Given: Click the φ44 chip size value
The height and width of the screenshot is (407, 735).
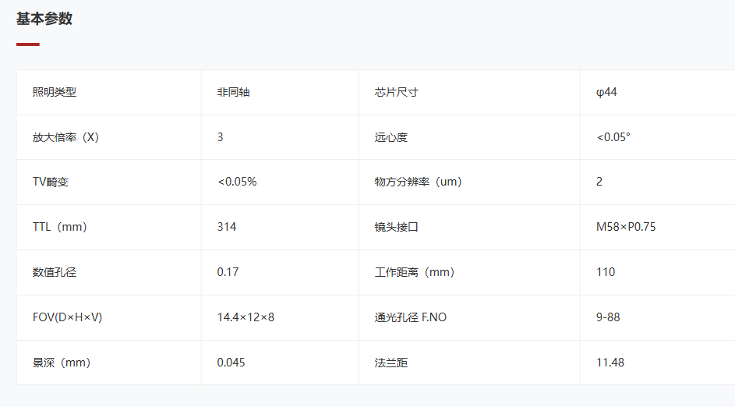Looking at the screenshot, I should click(606, 92).
